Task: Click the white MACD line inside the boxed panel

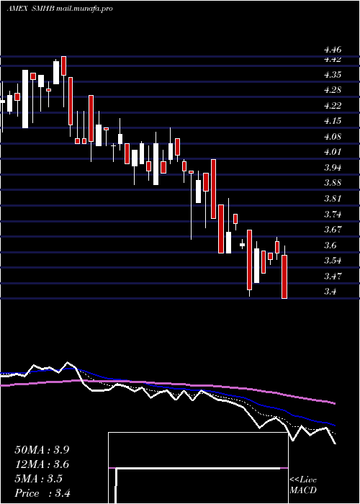Action: (198, 469)
